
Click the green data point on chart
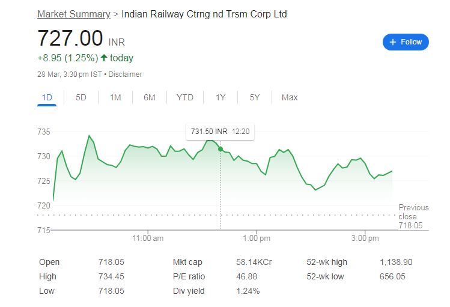[220, 148]
